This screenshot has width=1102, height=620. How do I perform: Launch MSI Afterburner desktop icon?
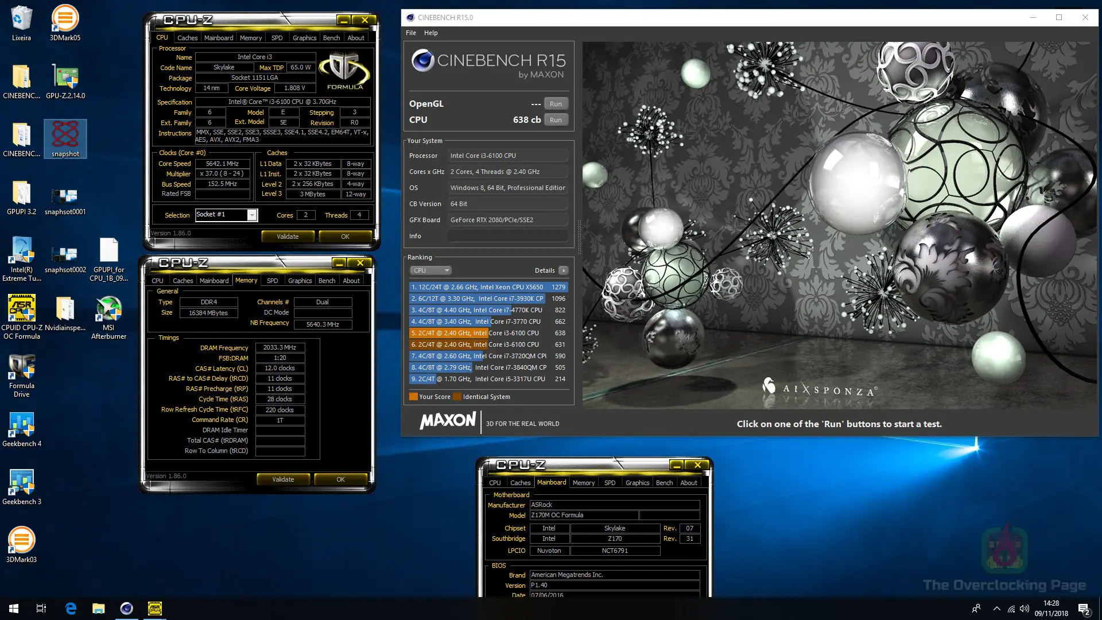click(108, 317)
